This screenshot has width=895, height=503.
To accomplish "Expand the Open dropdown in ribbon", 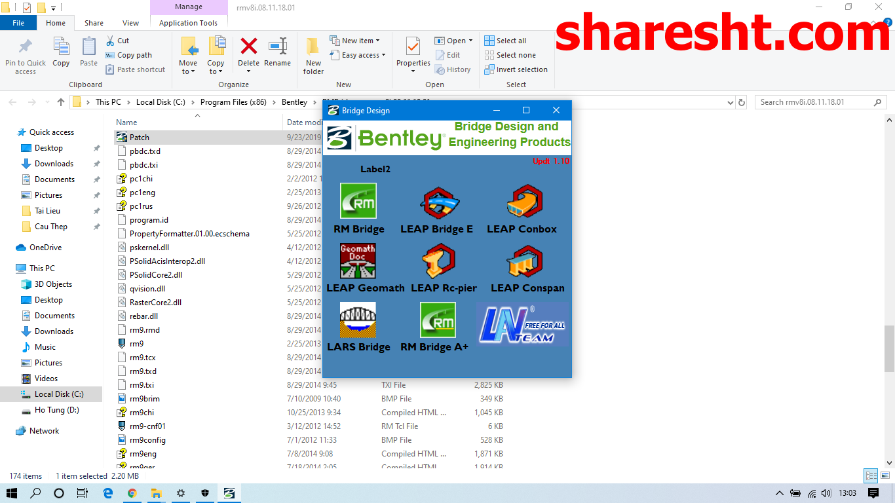I will pyautogui.click(x=454, y=41).
